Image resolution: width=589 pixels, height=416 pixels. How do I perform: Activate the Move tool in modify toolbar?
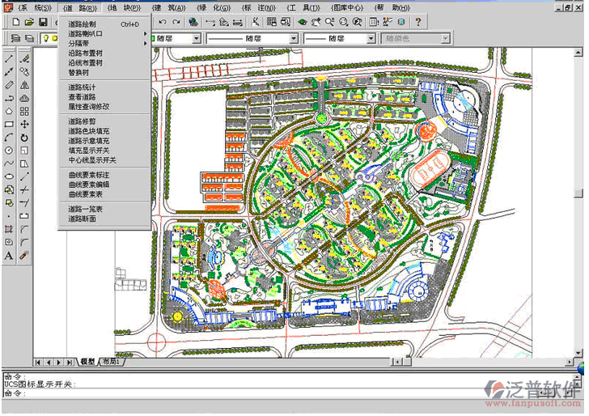click(x=25, y=125)
